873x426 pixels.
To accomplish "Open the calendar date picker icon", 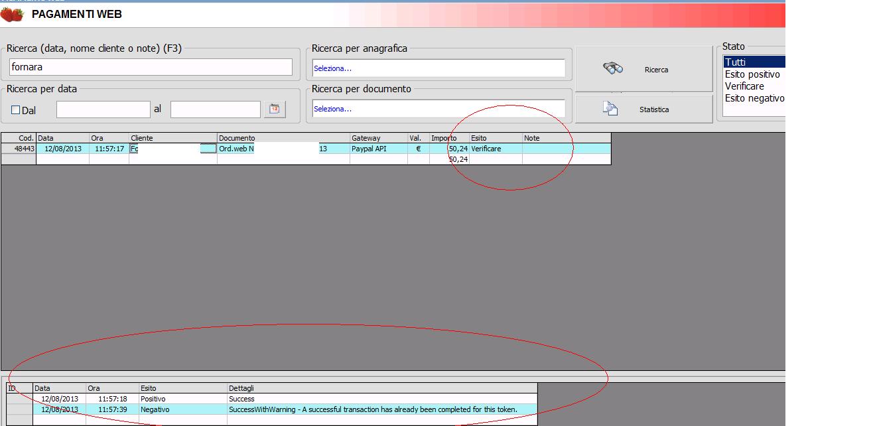I will coord(275,109).
